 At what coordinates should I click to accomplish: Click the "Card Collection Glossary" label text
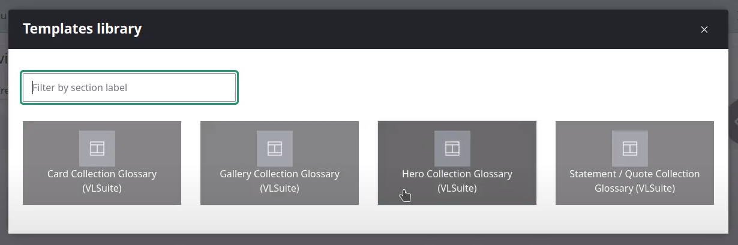[102, 174]
